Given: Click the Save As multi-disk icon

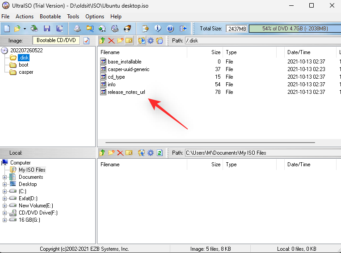Looking at the screenshot, I should (x=59, y=29).
